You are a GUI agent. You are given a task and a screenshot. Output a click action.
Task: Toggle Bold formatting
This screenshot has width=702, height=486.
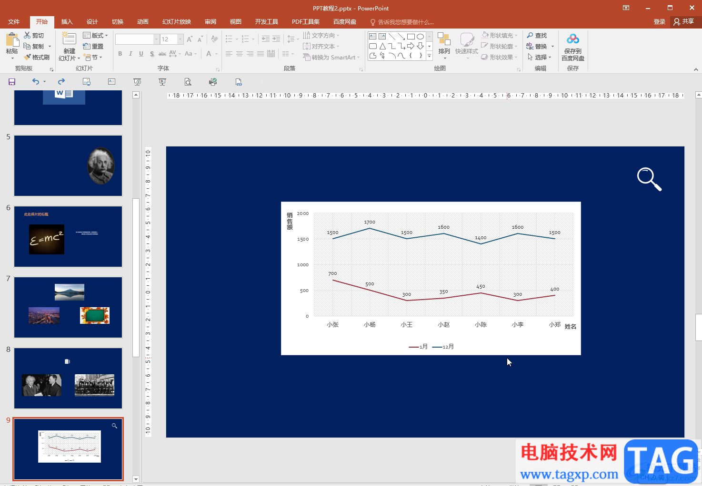(x=120, y=54)
